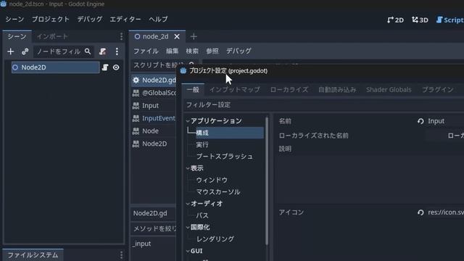Screen dimensions: 464x261
Task: Switch to the インポート dock tab
Action: click(52, 36)
